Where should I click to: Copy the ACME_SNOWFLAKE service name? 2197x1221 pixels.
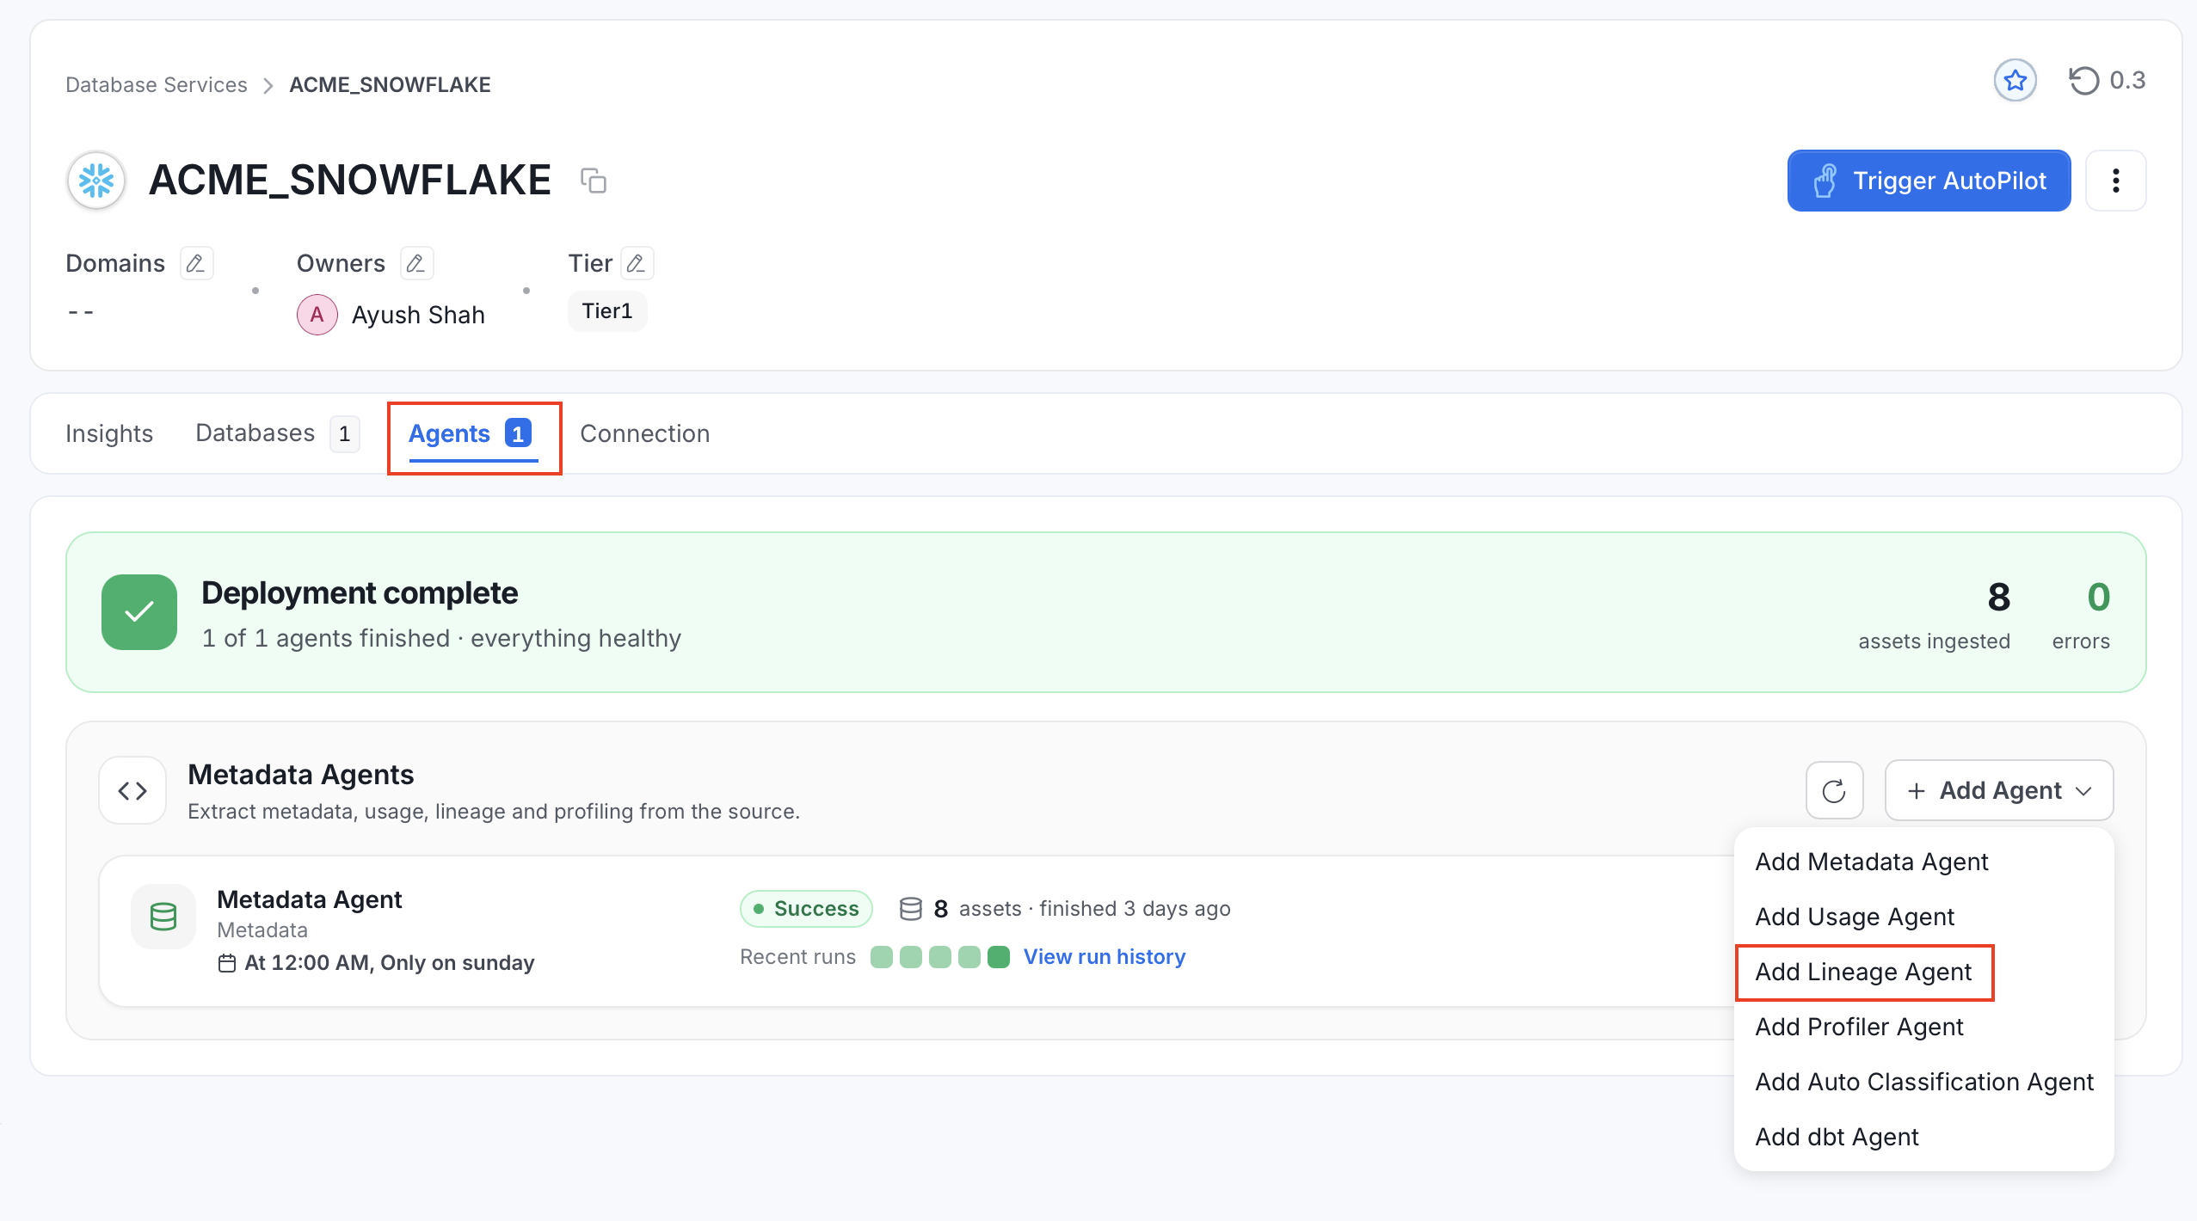point(594,181)
